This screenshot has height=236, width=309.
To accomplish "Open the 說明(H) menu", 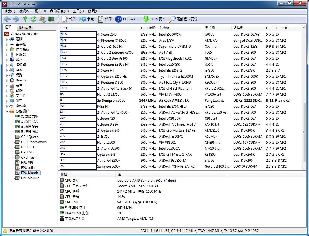I will [94, 11].
